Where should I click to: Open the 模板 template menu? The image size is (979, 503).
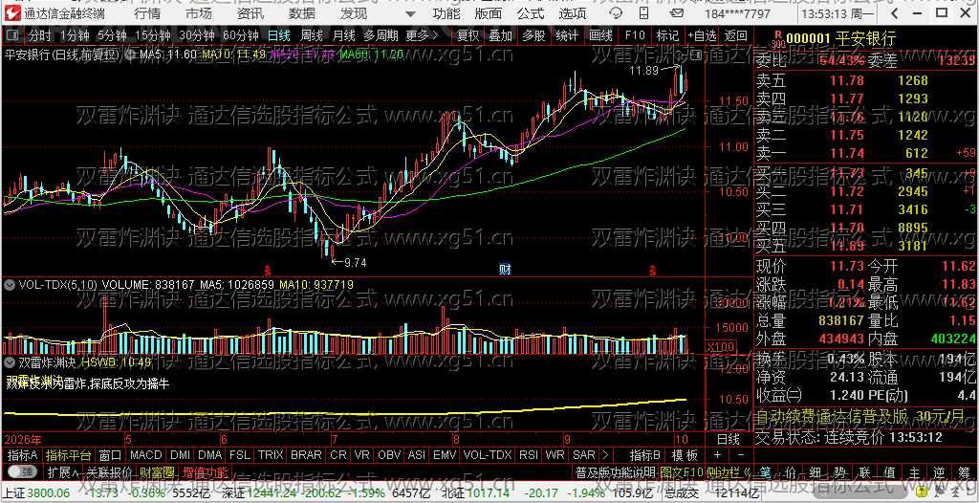point(685,454)
